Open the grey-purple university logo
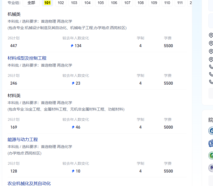213x186 pixels. click(x=211, y=168)
